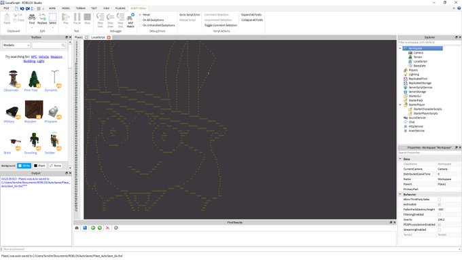Screen dimensions: 462x260
Task: Toggle the Archivable checkbox
Action: [x=440, y=204]
